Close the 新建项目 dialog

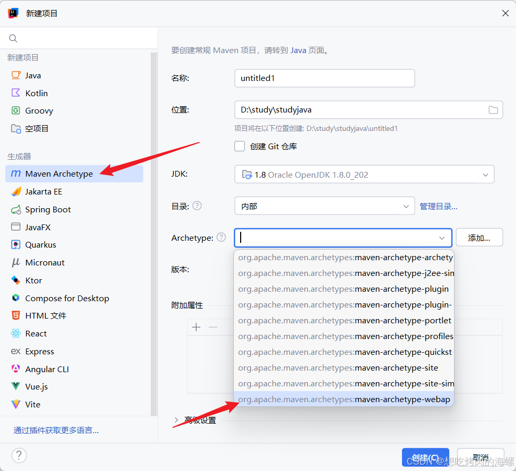click(505, 13)
